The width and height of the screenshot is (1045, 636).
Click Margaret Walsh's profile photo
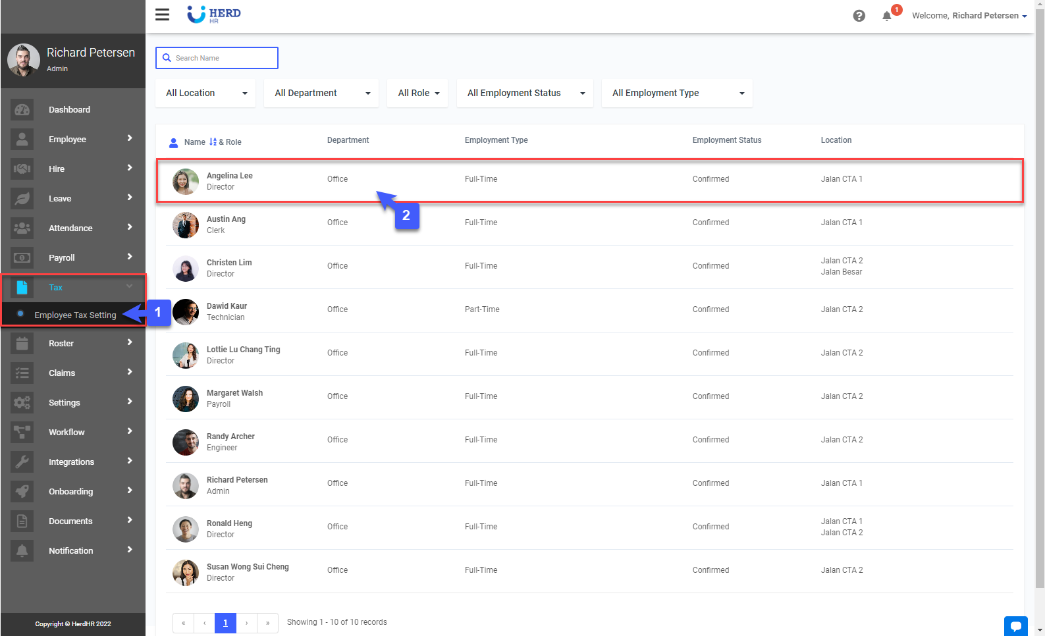click(x=186, y=399)
